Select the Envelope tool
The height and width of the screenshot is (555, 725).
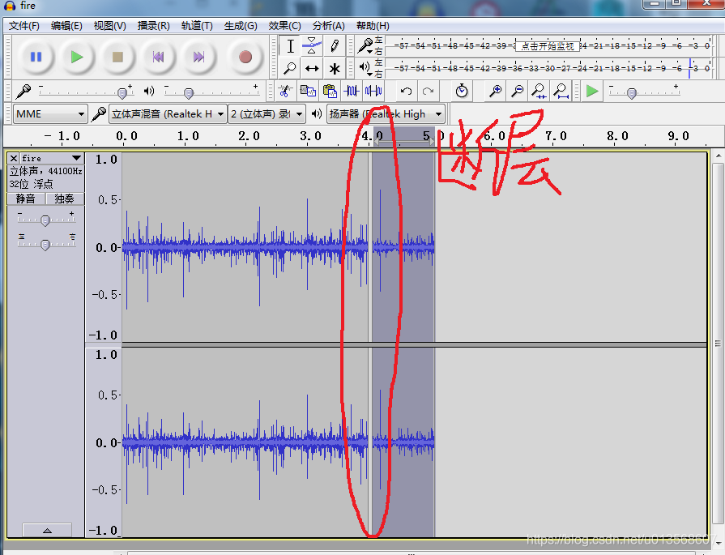click(x=312, y=46)
